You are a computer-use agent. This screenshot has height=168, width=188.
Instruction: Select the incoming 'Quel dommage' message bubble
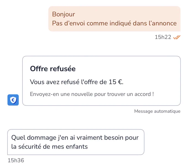tap(76, 142)
